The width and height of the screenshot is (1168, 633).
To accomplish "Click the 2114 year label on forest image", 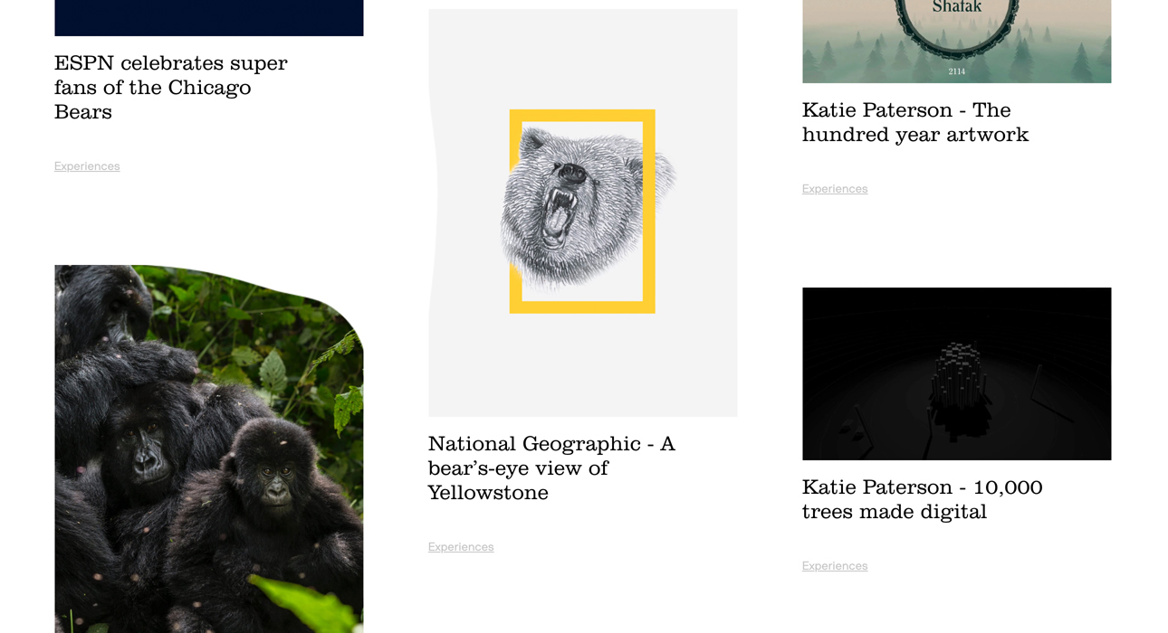I will (957, 71).
